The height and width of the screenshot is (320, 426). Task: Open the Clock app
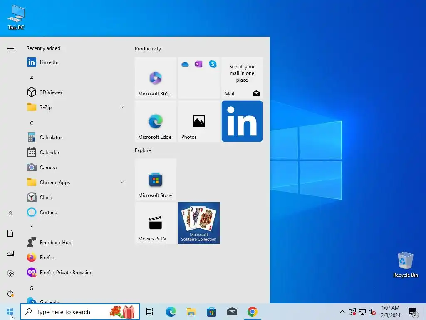[x=75, y=197]
